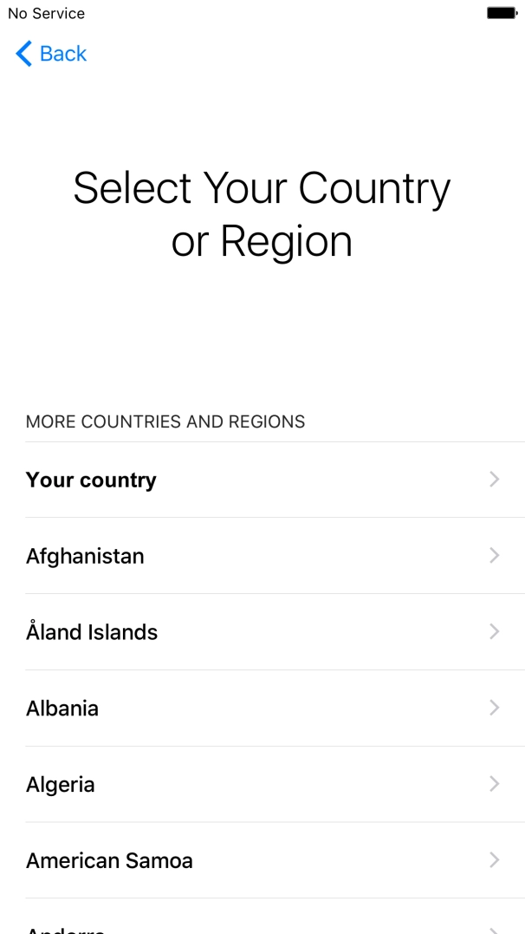Select Algeria from the country list
The width and height of the screenshot is (525, 934).
(x=60, y=784)
